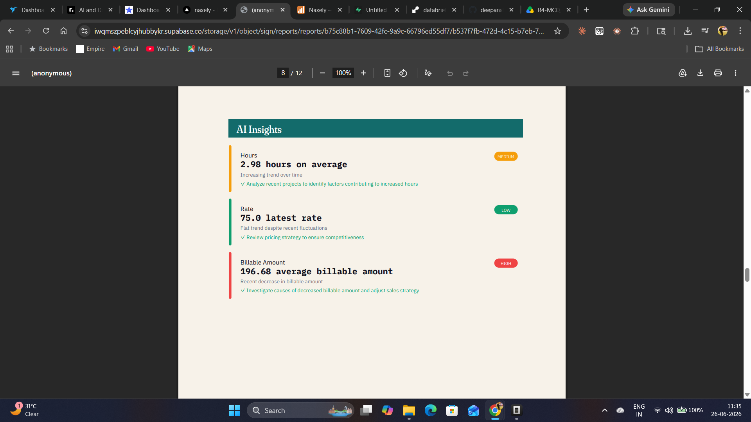The height and width of the screenshot is (422, 751).
Task: Select '196.68 average billable amount' text
Action: [x=316, y=272]
